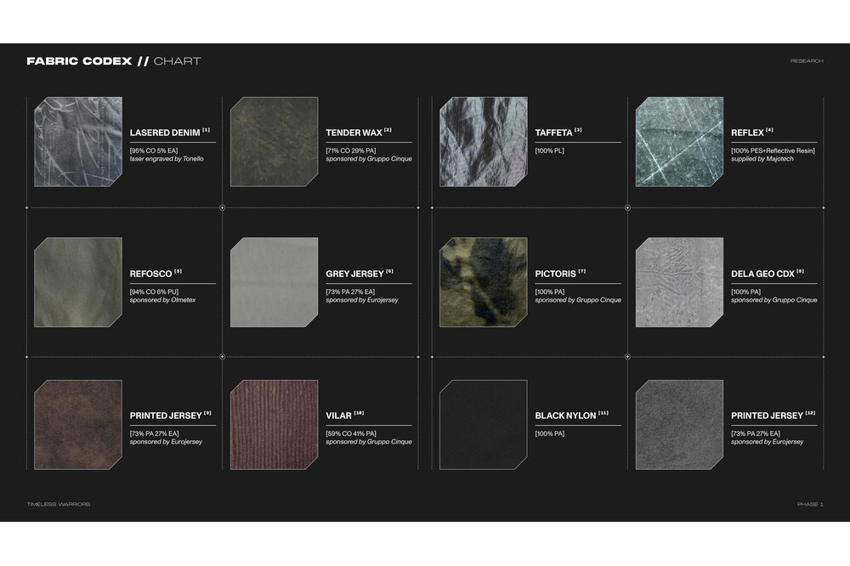Screen dimensions: 850x566
Task: Click 'sponsored by Olmetex' credit text
Action: click(x=162, y=300)
